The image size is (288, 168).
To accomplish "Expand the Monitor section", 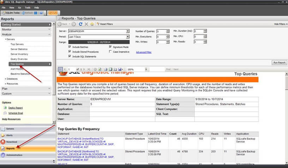I will coord(26,29).
